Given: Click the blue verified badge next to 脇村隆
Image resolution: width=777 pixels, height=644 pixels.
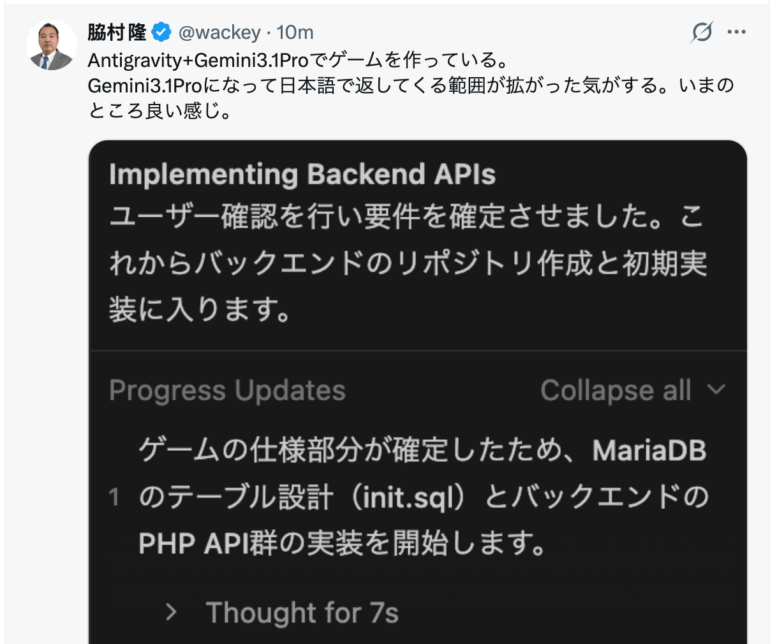Looking at the screenshot, I should point(163,32).
